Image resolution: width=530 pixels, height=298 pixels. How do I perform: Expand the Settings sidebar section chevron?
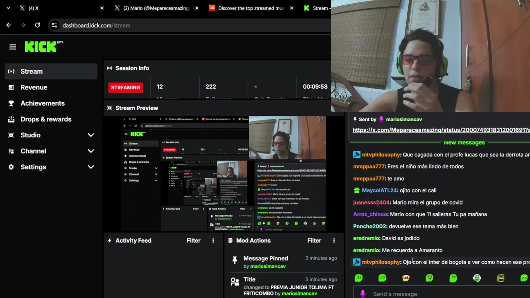91,167
